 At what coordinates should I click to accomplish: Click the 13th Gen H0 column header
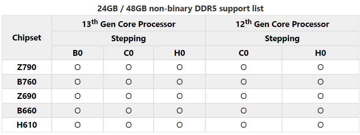tap(180, 53)
